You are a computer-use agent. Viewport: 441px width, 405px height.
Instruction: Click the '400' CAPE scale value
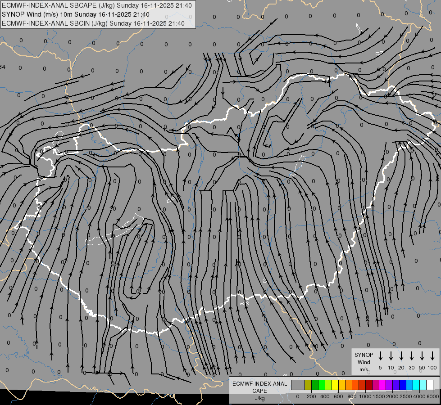click(x=325, y=396)
